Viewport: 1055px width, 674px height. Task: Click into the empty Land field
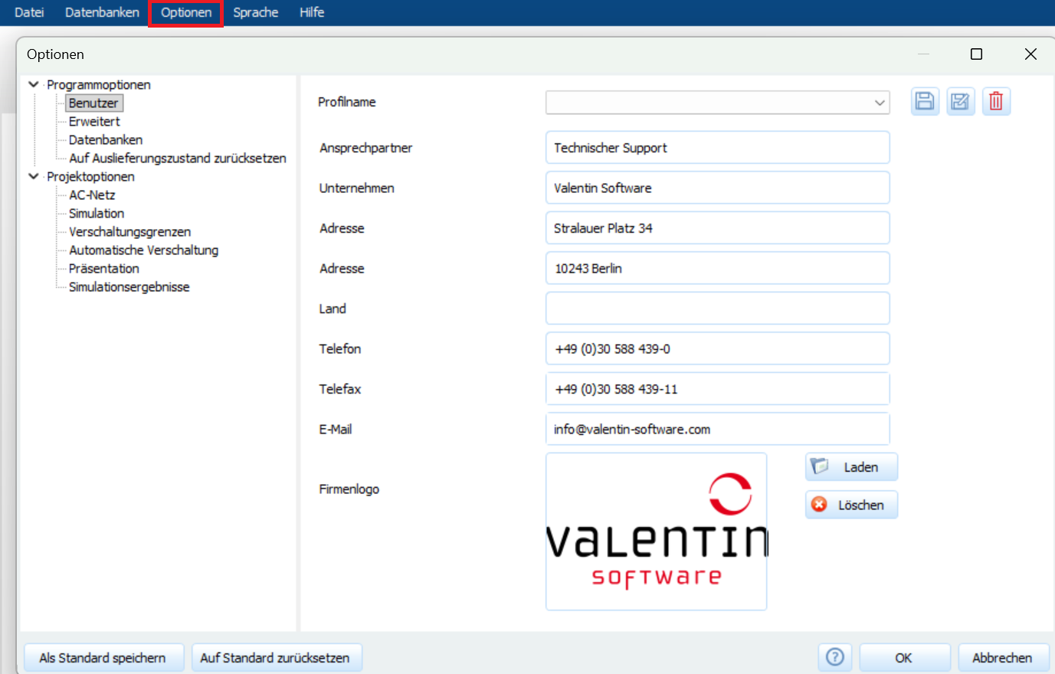tap(717, 309)
